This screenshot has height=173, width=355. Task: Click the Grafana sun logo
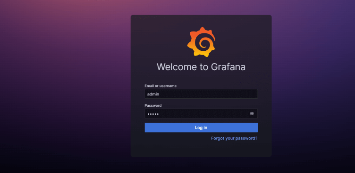201,42
